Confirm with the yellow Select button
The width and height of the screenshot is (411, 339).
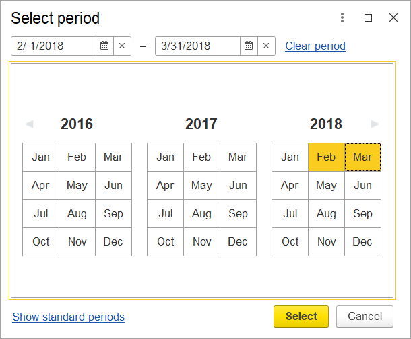[301, 317]
